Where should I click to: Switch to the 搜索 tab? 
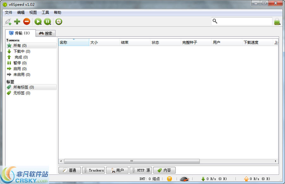point(45,33)
